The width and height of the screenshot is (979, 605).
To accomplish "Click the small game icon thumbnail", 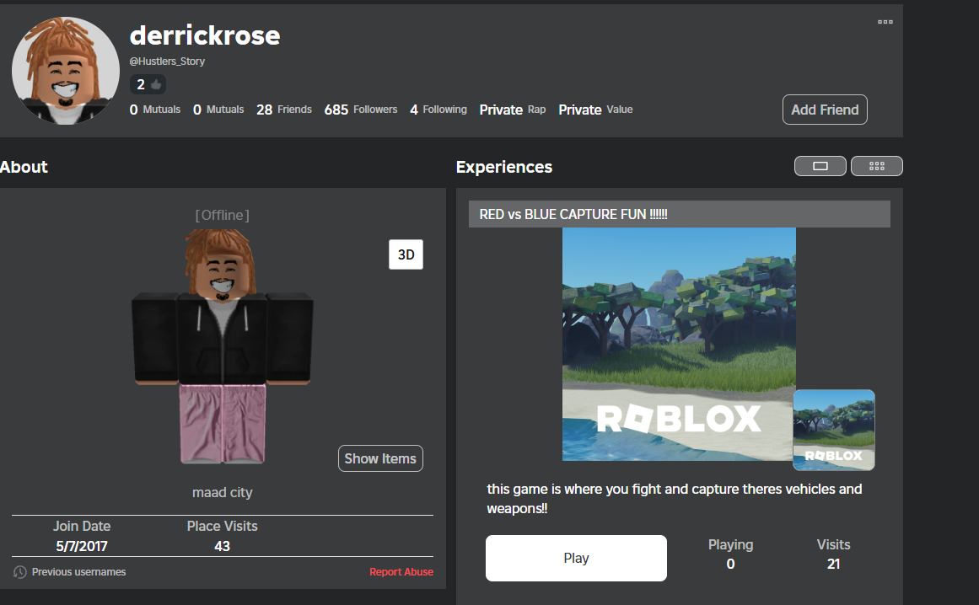I will coord(833,430).
